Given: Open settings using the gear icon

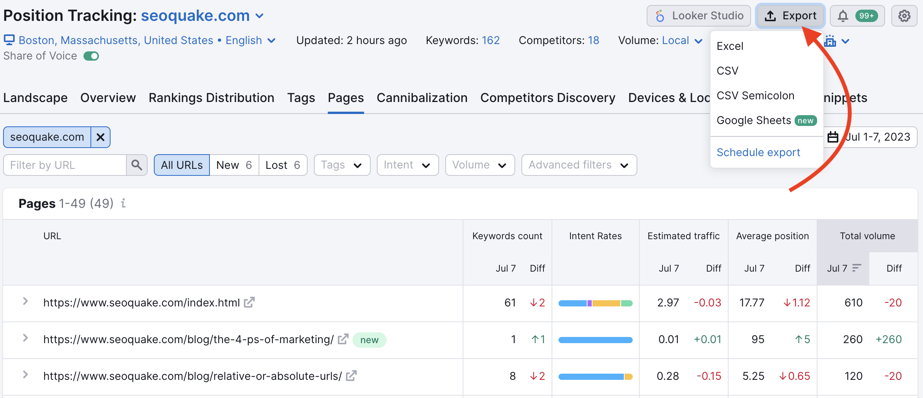Looking at the screenshot, I should pyautogui.click(x=904, y=16).
